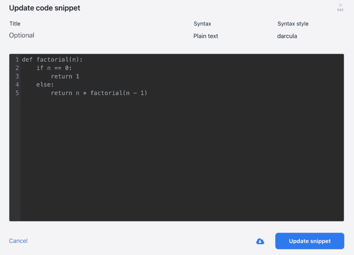Viewport: 354px width, 255px height.
Task: Open the Syntax style dropdown showing darcula
Action: (x=287, y=36)
